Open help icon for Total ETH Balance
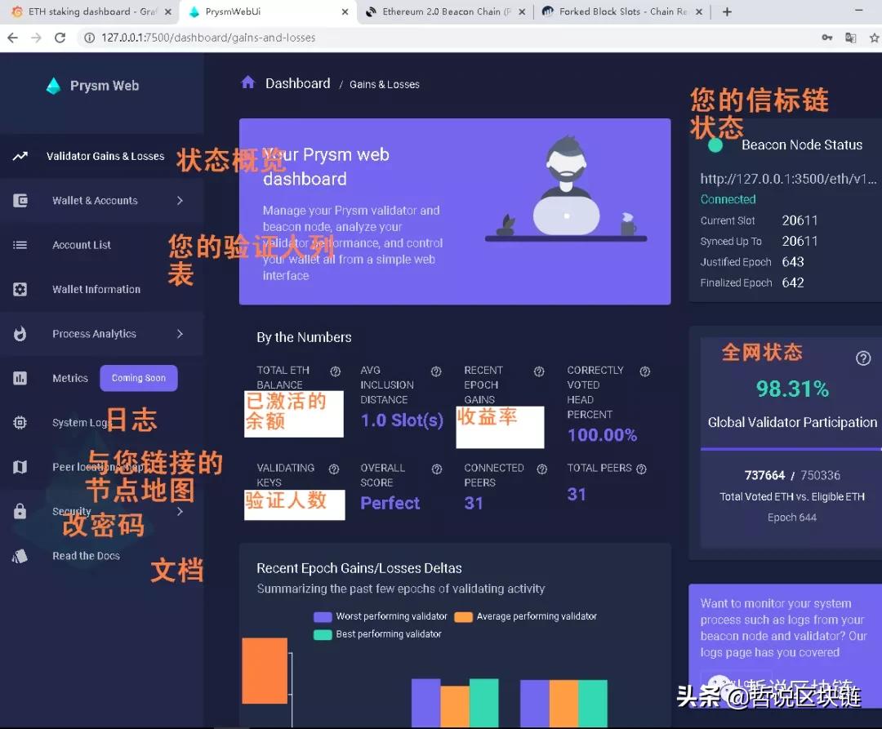Screen dimensions: 882x729 pyautogui.click(x=336, y=371)
